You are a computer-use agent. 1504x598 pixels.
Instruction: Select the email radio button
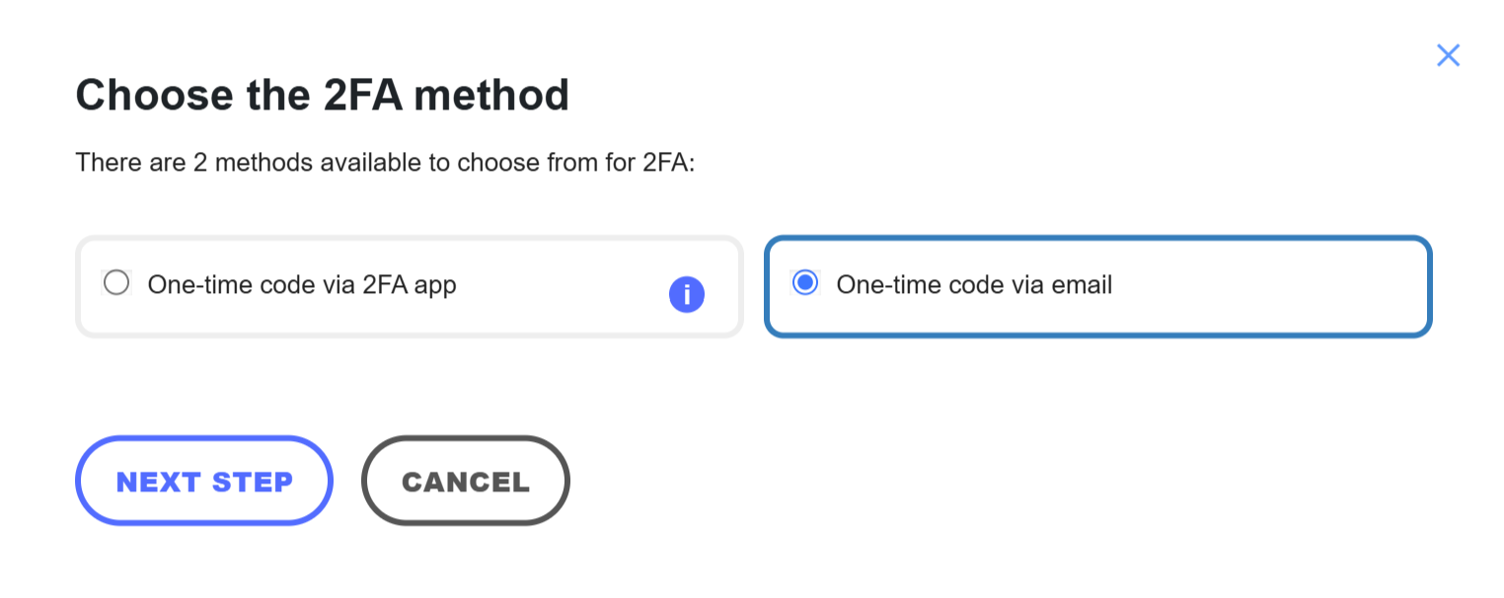805,284
